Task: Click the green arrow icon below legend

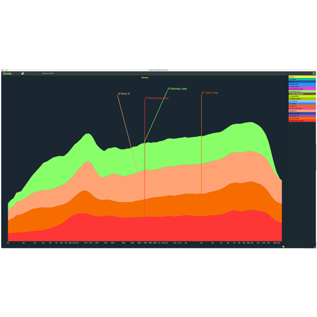Action: (x=283, y=247)
